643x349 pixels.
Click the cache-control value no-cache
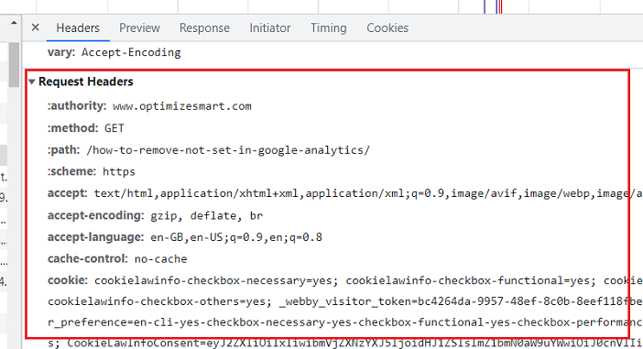click(160, 259)
